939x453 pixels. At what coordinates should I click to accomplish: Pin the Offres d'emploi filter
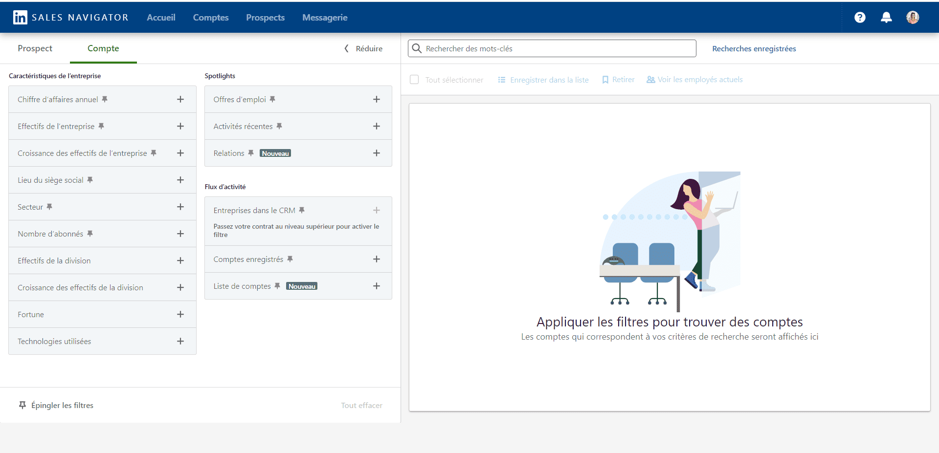pyautogui.click(x=272, y=99)
